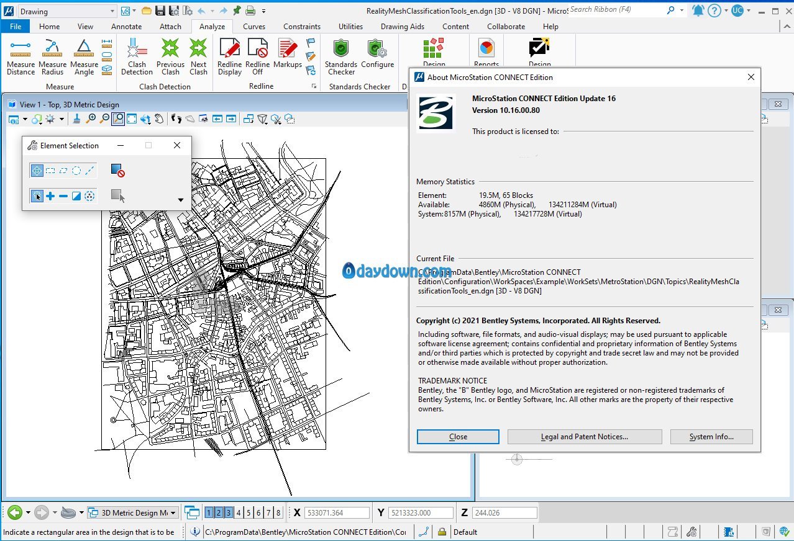This screenshot has height=541, width=794.
Task: Click the Zoom Out view icon
Action: pyautogui.click(x=104, y=118)
